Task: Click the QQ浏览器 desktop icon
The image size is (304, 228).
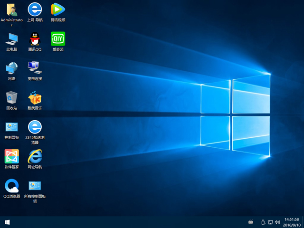Action: (x=11, y=186)
